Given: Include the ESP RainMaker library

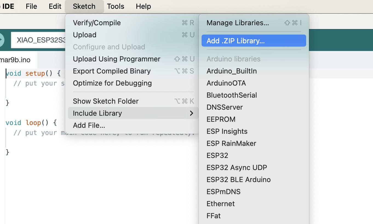Looking at the screenshot, I should coord(254,143).
